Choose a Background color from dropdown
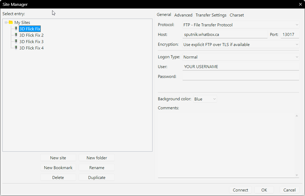305x196 pixels. coord(205,99)
